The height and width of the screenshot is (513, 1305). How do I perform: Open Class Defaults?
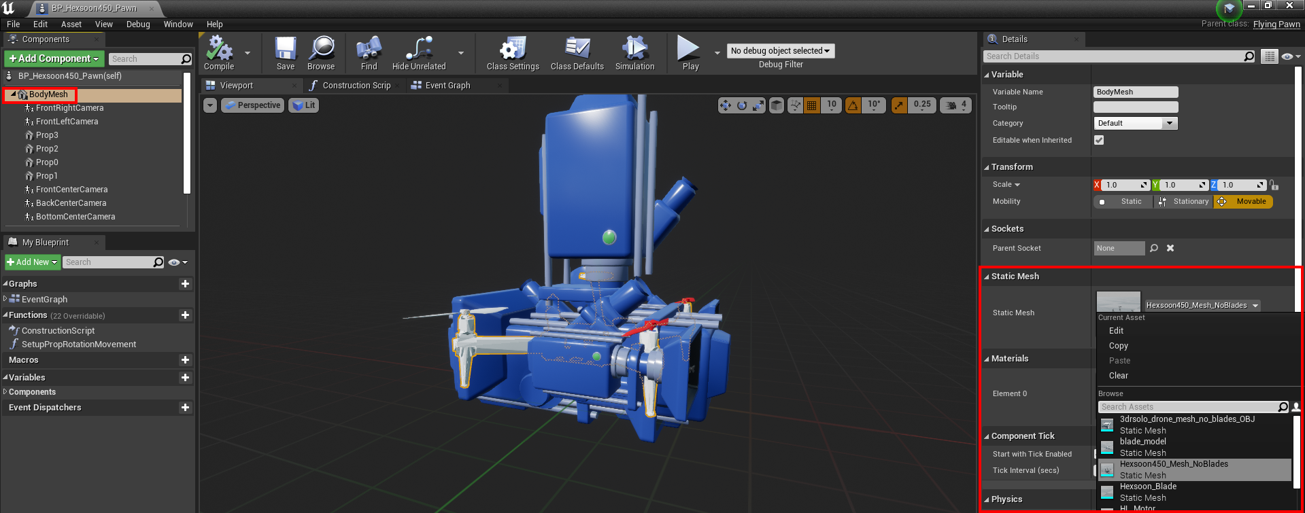(577, 53)
